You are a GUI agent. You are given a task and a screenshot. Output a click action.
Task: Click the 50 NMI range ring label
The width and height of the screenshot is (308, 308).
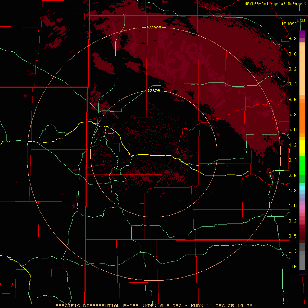coord(154,90)
